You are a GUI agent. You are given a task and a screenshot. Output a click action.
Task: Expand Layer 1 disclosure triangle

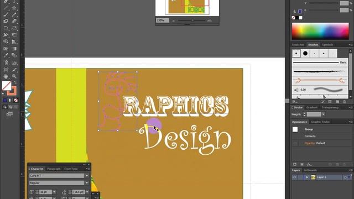click(307, 177)
